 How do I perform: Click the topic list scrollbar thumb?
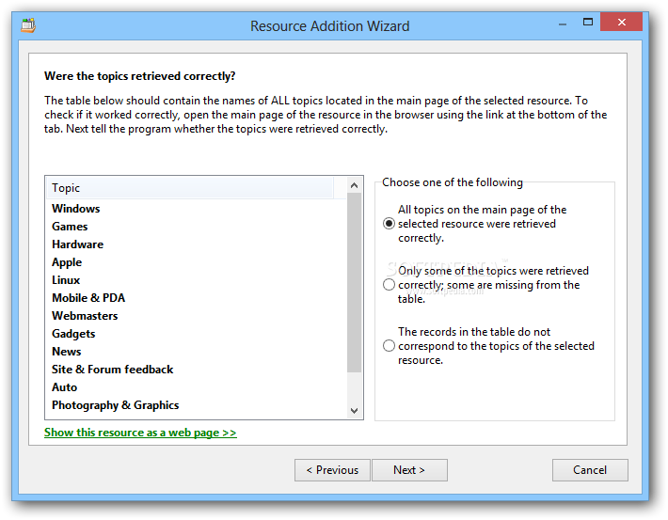pos(354,282)
